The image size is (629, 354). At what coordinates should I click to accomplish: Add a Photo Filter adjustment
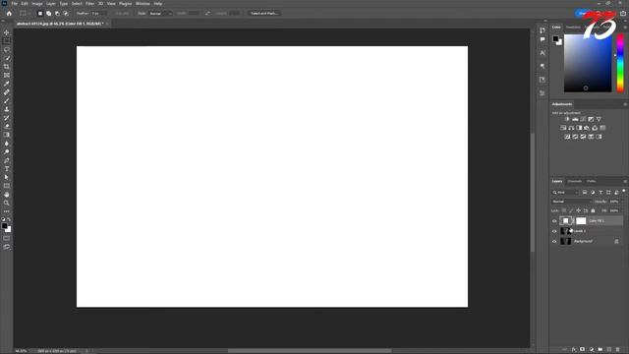[x=587, y=128]
